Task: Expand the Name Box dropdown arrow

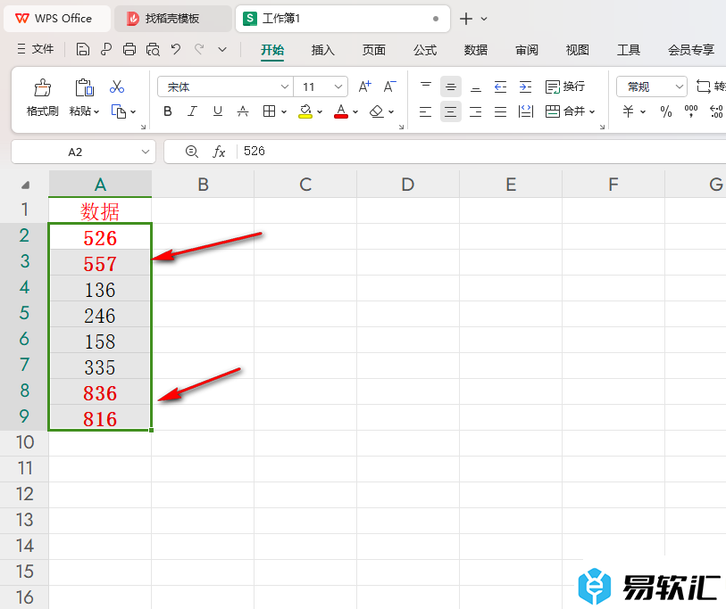Action: click(146, 152)
